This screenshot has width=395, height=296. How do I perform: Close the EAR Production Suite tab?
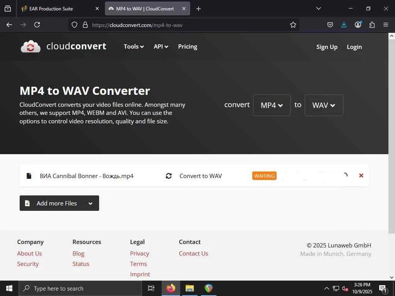[97, 8]
